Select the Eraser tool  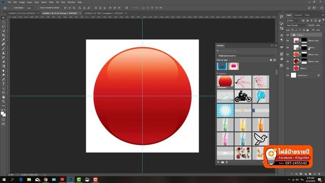point(4,62)
